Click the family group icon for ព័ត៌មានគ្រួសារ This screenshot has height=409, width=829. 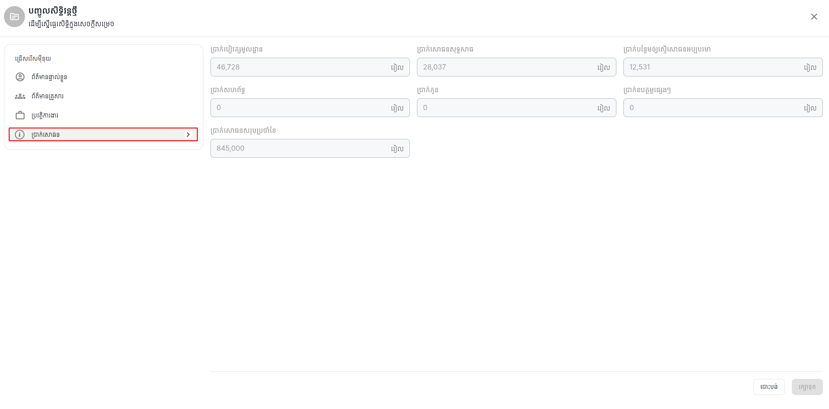[20, 96]
